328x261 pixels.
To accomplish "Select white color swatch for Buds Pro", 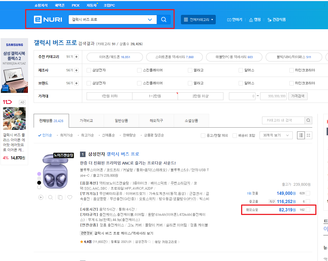I will click(x=39, y=187).
